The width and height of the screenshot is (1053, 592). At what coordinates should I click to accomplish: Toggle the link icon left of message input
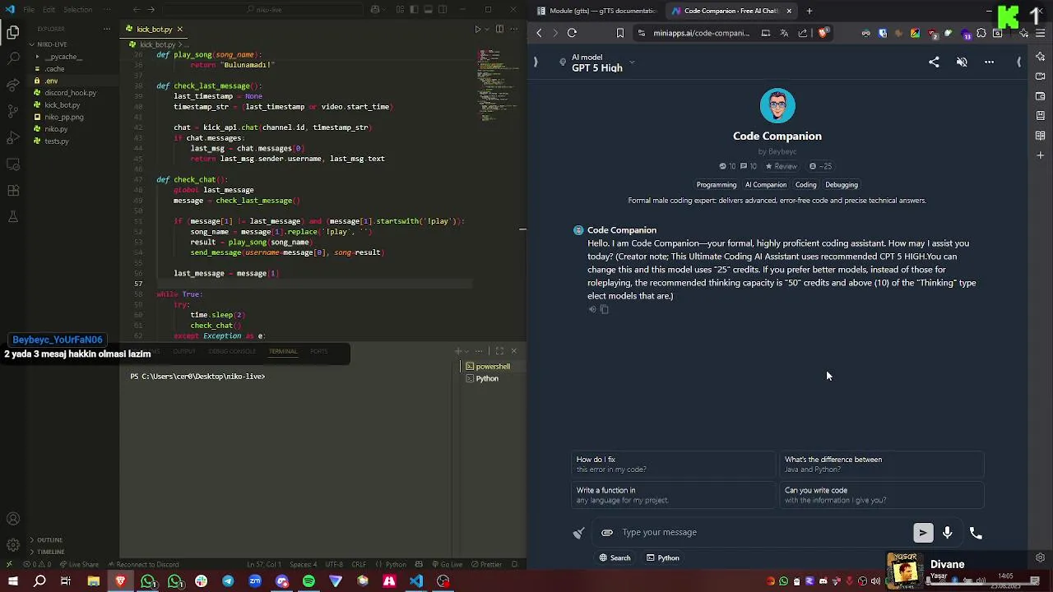pos(607,533)
